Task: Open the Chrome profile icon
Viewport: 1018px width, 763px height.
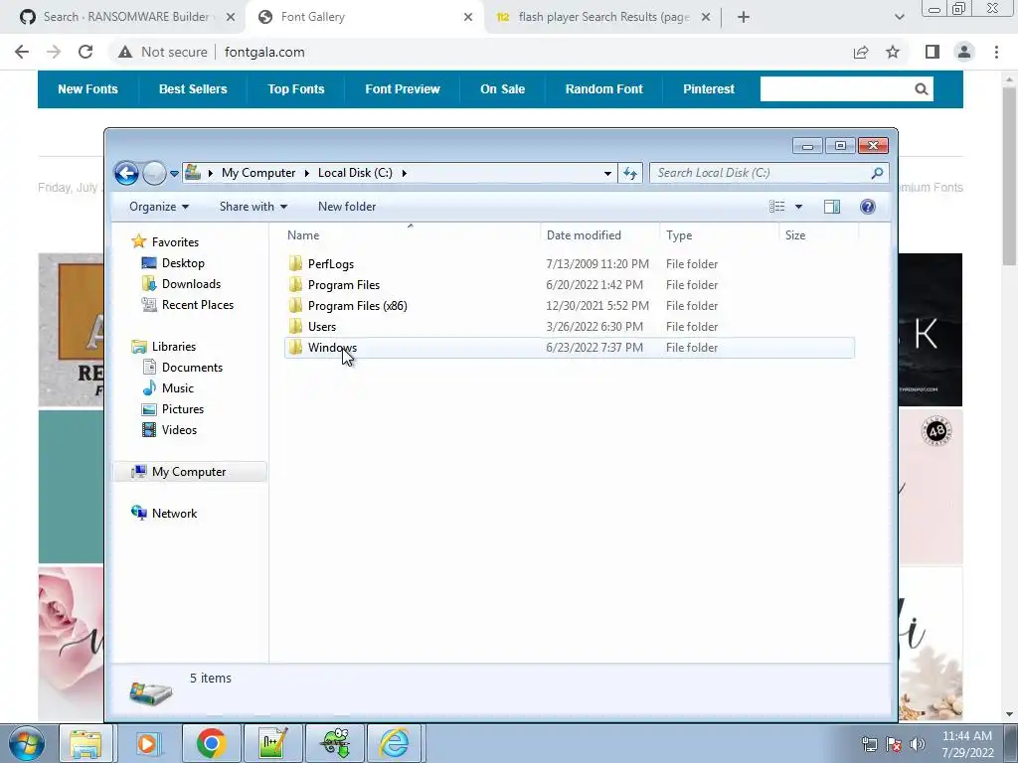Action: [964, 52]
